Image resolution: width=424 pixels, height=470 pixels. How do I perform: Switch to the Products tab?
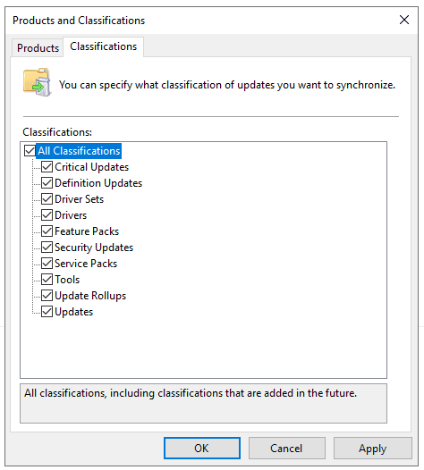[x=38, y=47]
